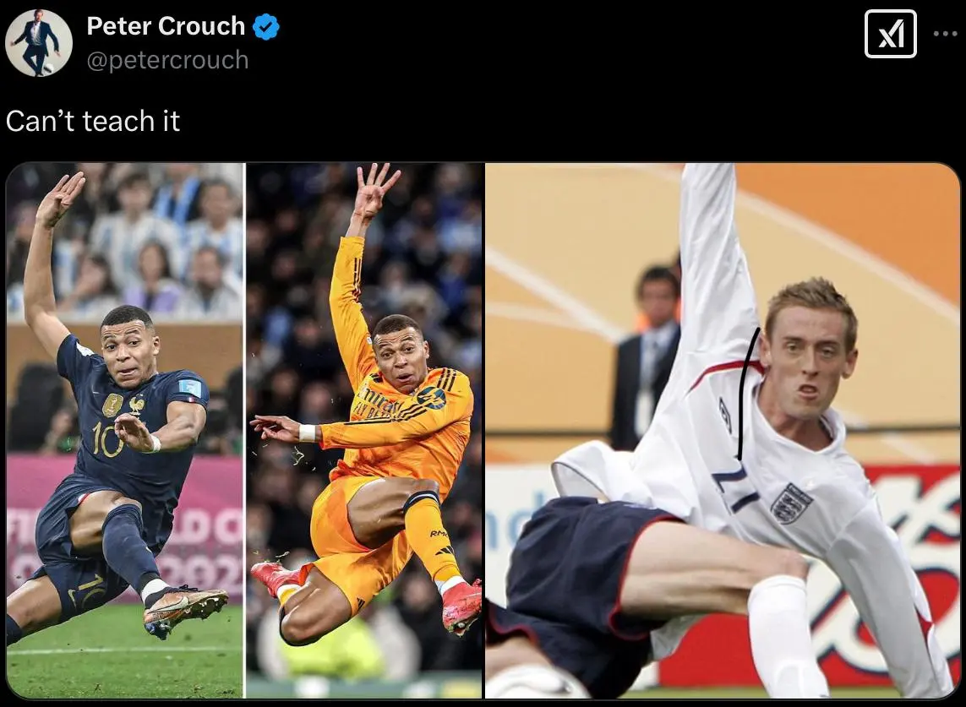Open Peter Crouch's round profile avatar
This screenshot has height=707, width=966.
(39, 43)
